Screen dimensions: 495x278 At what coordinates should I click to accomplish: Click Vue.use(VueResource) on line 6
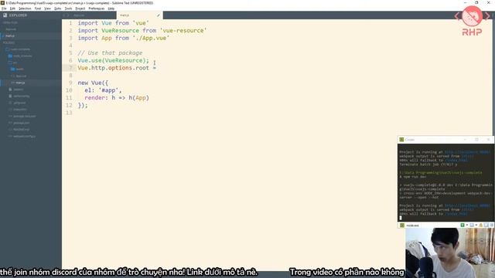pyautogui.click(x=114, y=60)
